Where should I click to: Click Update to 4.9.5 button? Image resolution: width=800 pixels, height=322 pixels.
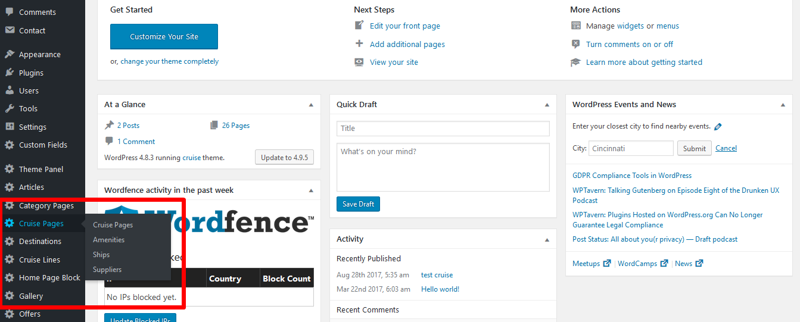pos(284,158)
